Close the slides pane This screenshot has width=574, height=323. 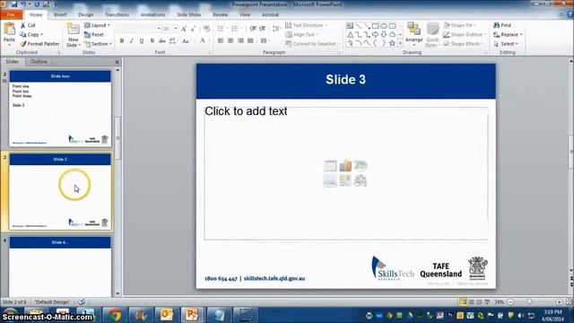coord(117,62)
